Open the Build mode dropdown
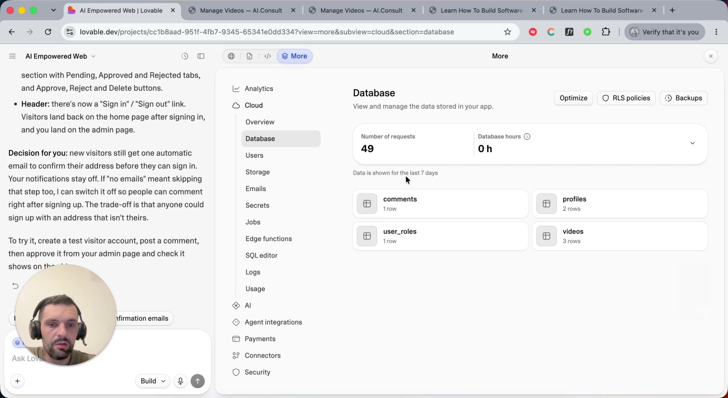Viewport: 728px width, 398px height. [153, 381]
